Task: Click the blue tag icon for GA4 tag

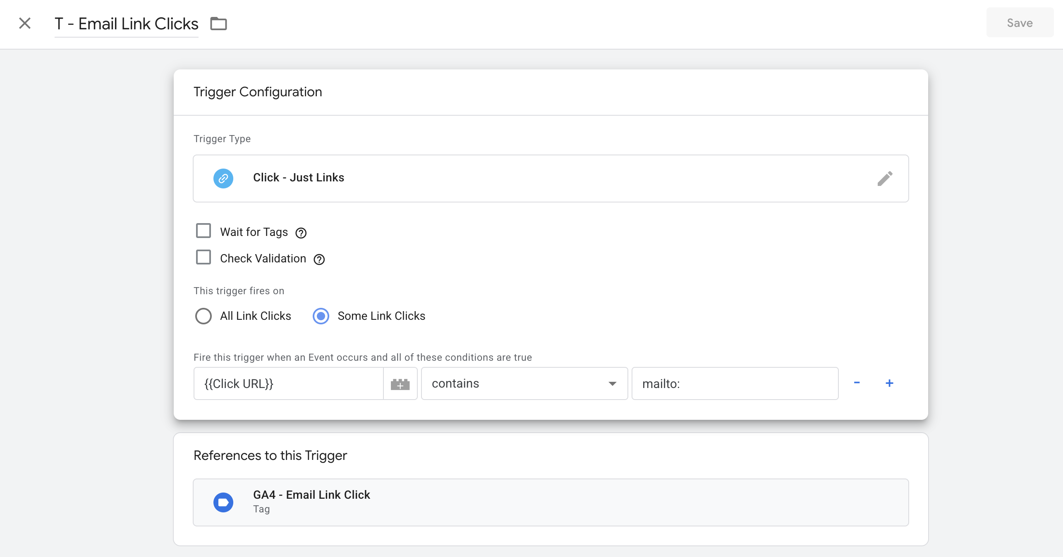Action: tap(223, 502)
